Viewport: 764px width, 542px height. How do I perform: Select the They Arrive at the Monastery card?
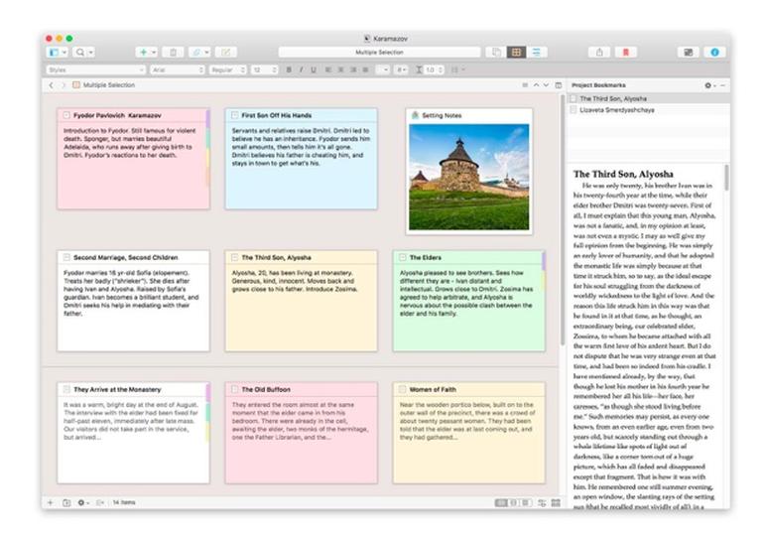pos(133,433)
